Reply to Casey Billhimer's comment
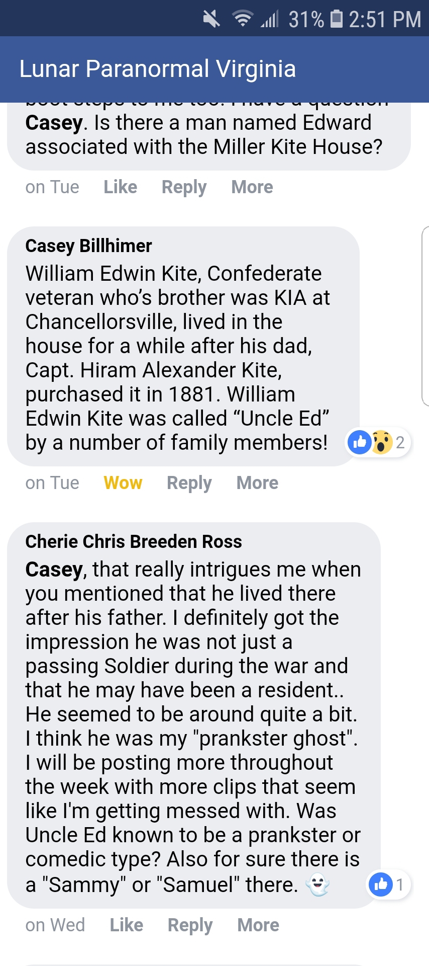 click(x=189, y=483)
